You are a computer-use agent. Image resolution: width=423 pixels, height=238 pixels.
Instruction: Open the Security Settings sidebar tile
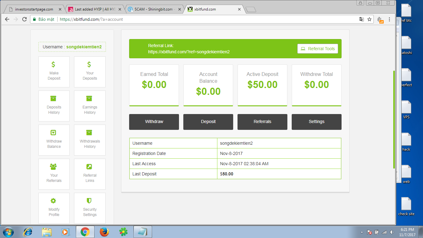click(x=90, y=208)
